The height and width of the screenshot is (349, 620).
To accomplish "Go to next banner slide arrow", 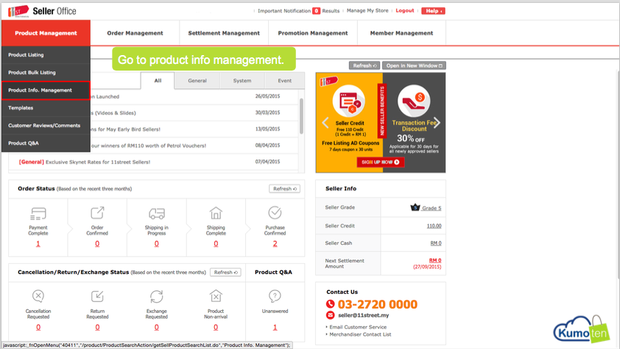I will (x=437, y=123).
